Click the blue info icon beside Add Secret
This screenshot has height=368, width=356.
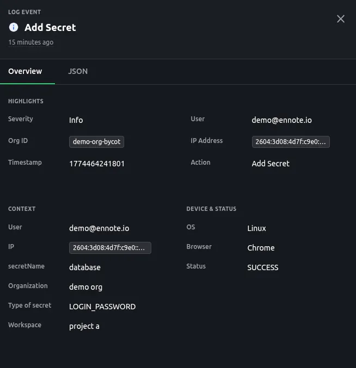[14, 27]
